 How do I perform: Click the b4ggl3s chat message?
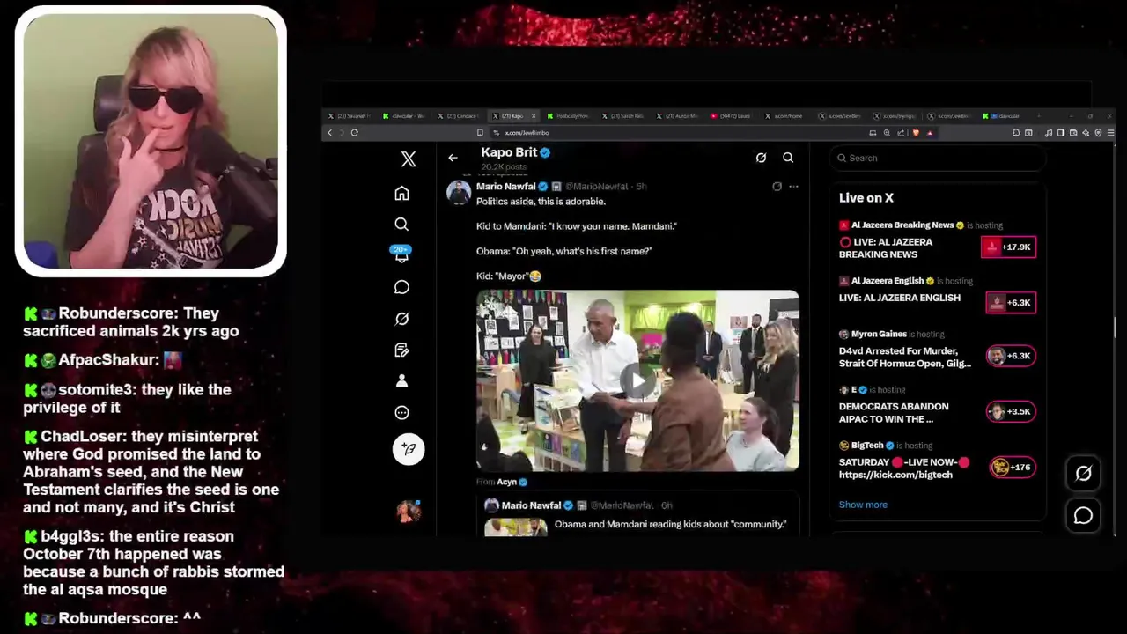154,563
